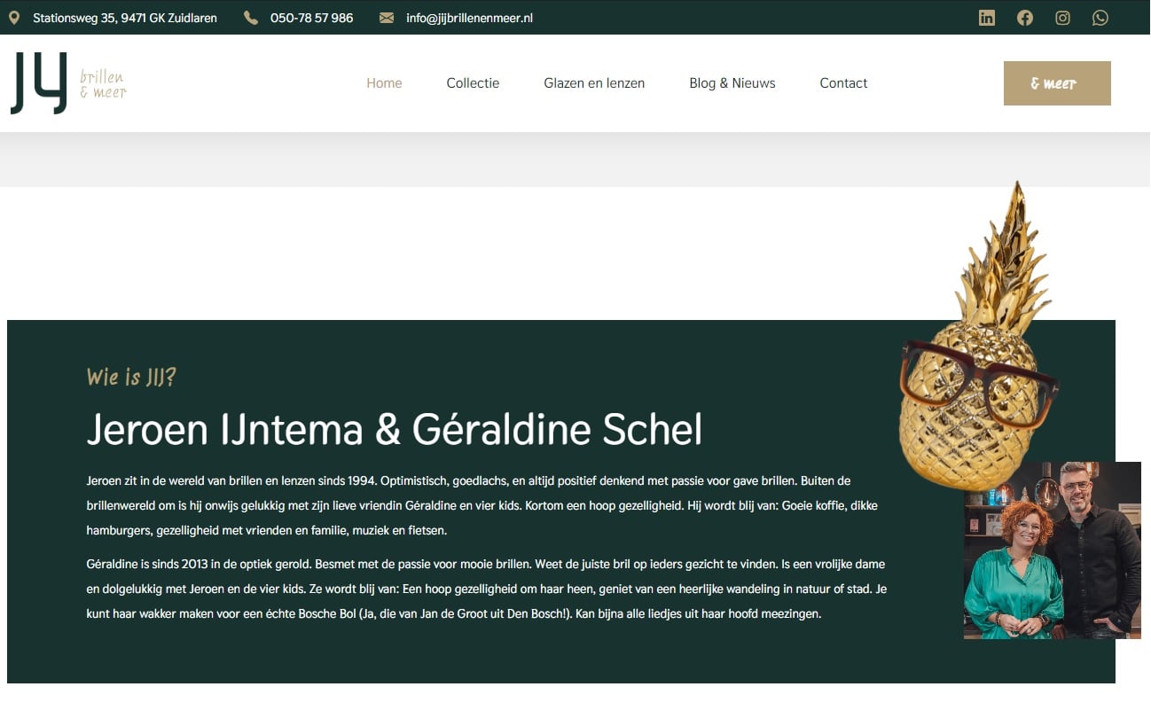Click the photo of Jeroen and Géraldine

[1053, 550]
